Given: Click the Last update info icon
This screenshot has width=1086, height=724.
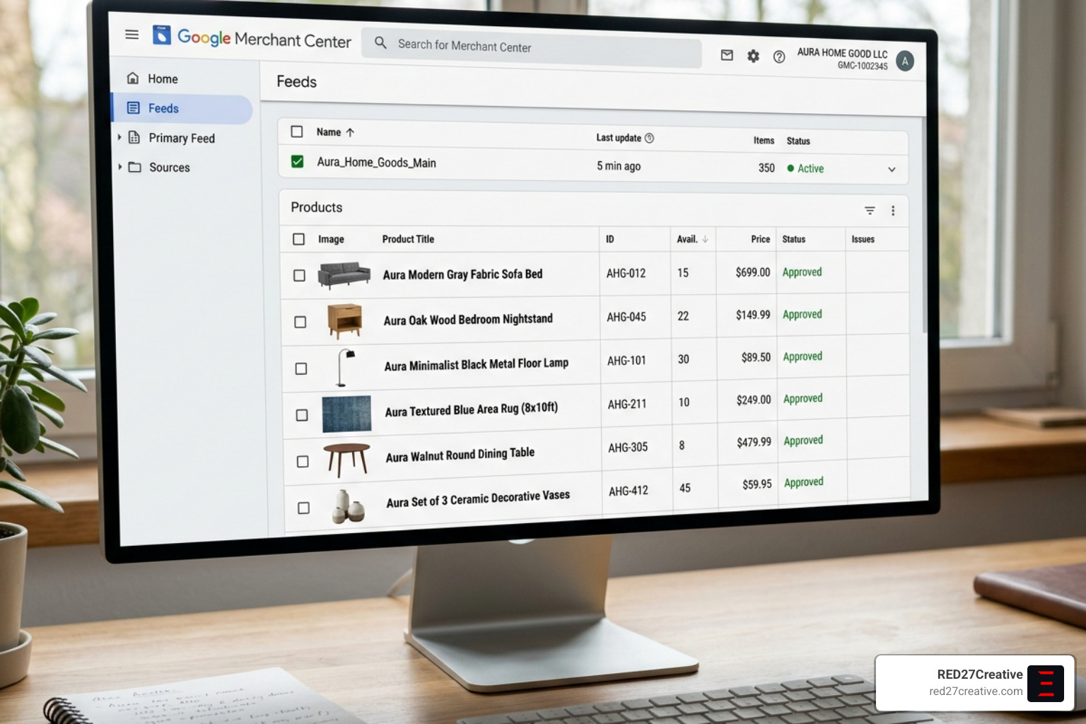Looking at the screenshot, I should tap(649, 138).
